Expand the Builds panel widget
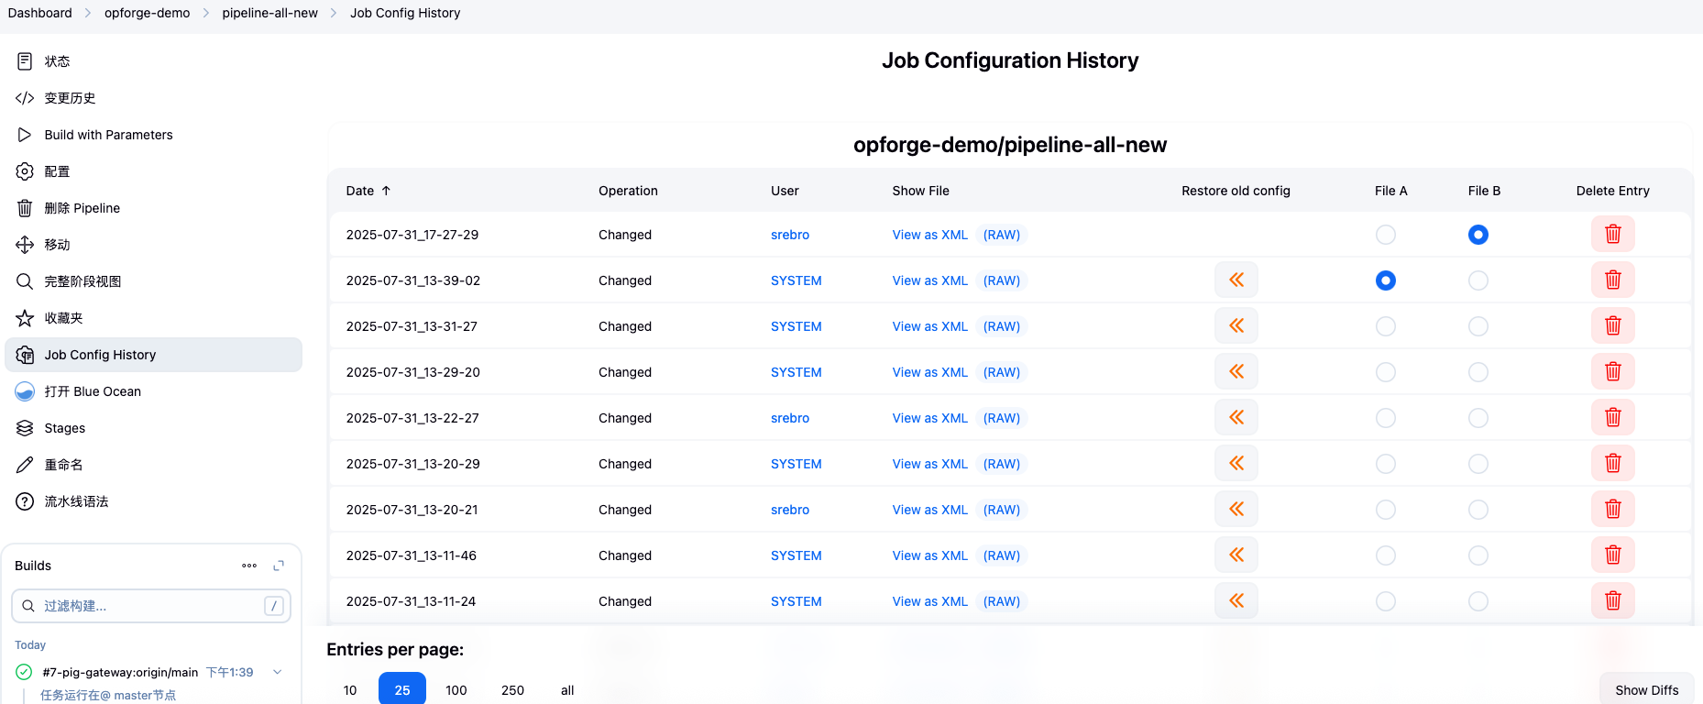 [x=279, y=566]
